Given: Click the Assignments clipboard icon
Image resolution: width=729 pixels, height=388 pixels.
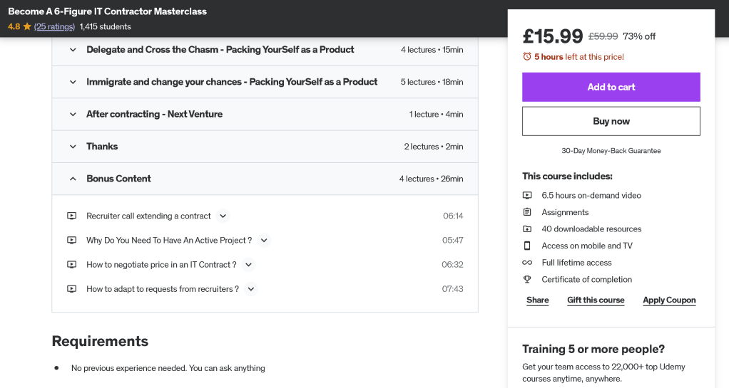Looking at the screenshot, I should (x=526, y=212).
